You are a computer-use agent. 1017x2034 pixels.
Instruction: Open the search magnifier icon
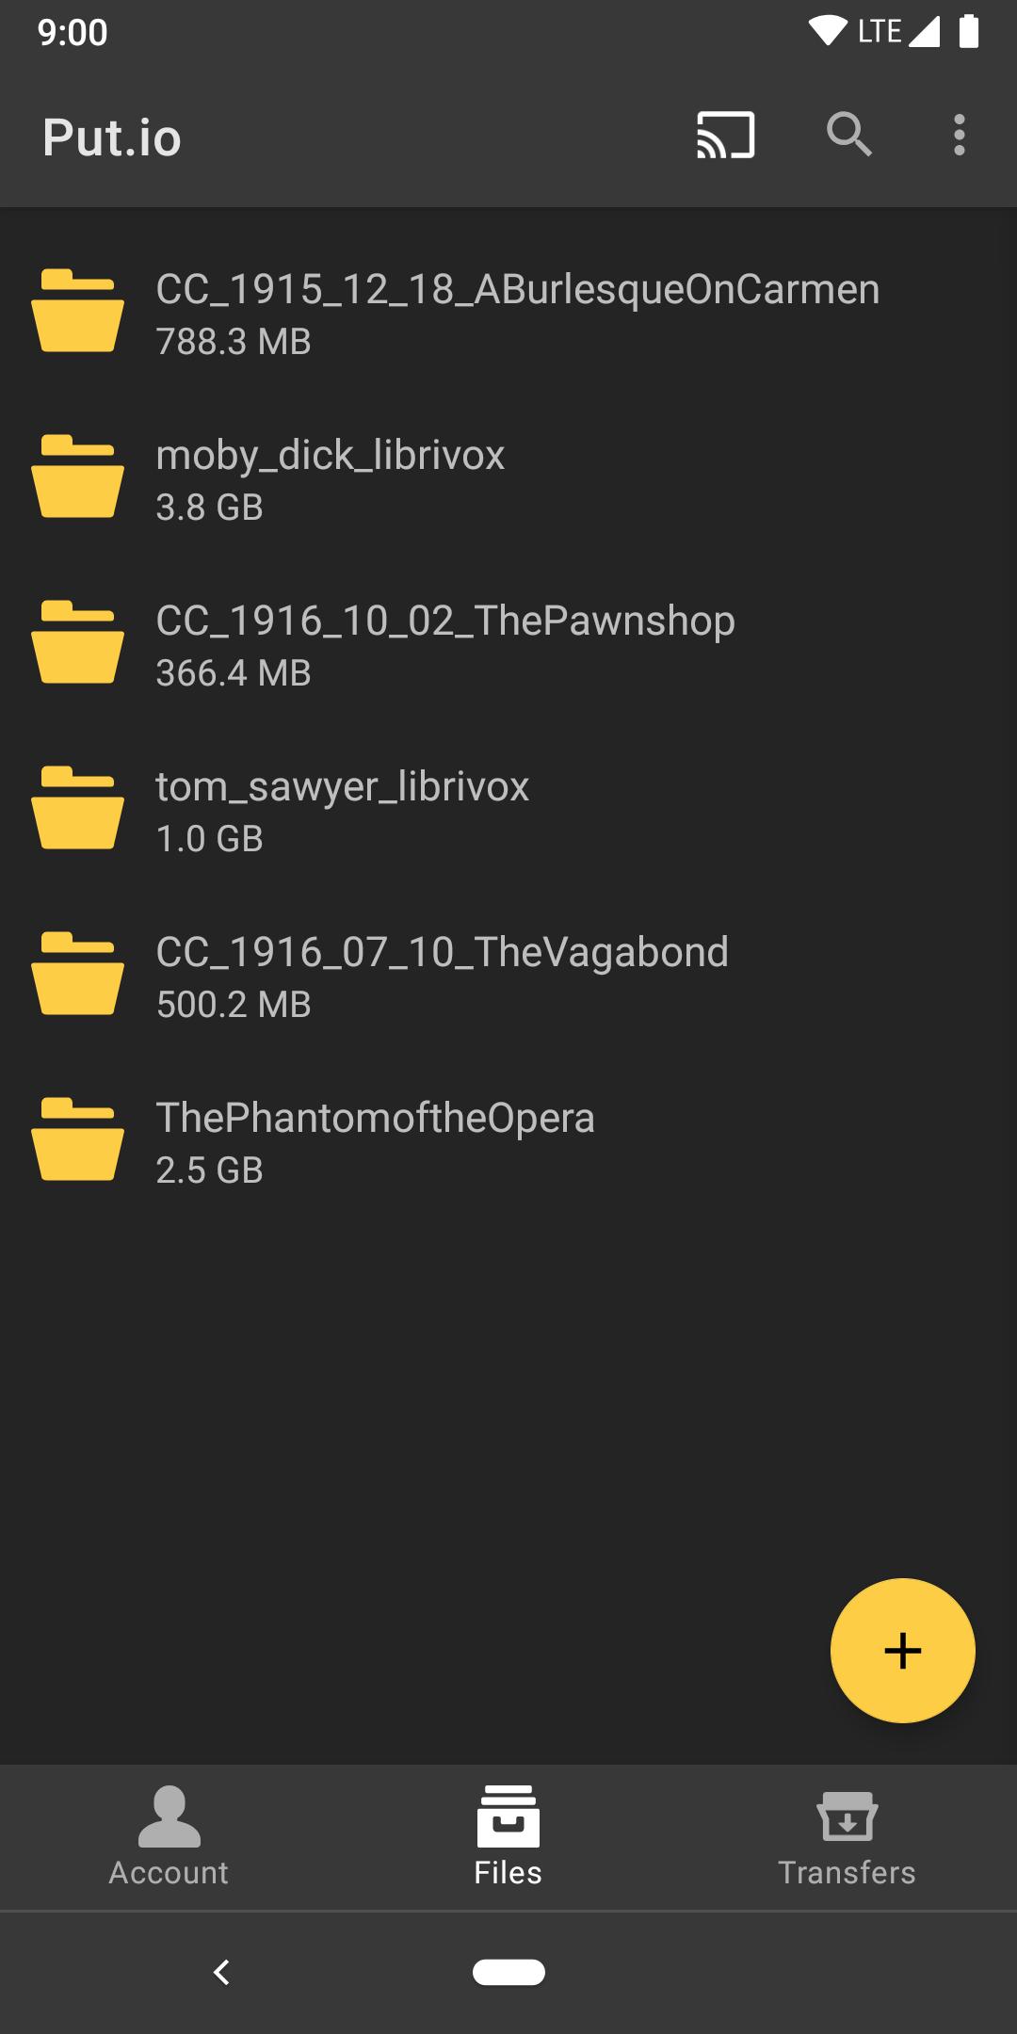pos(848,135)
